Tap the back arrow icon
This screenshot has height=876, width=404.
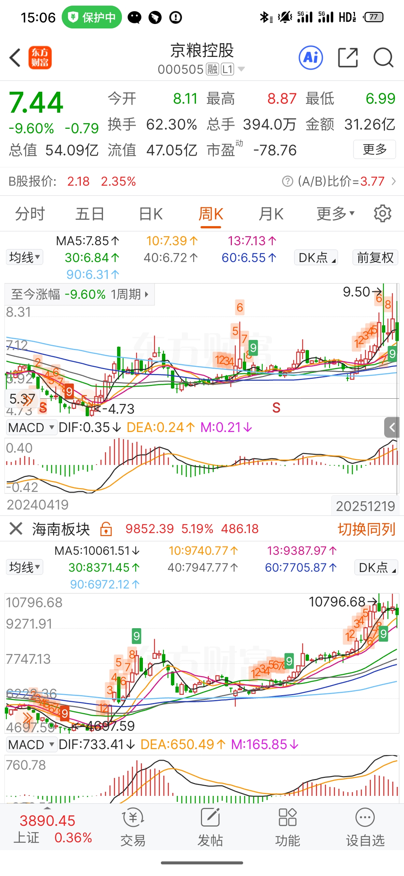point(15,58)
